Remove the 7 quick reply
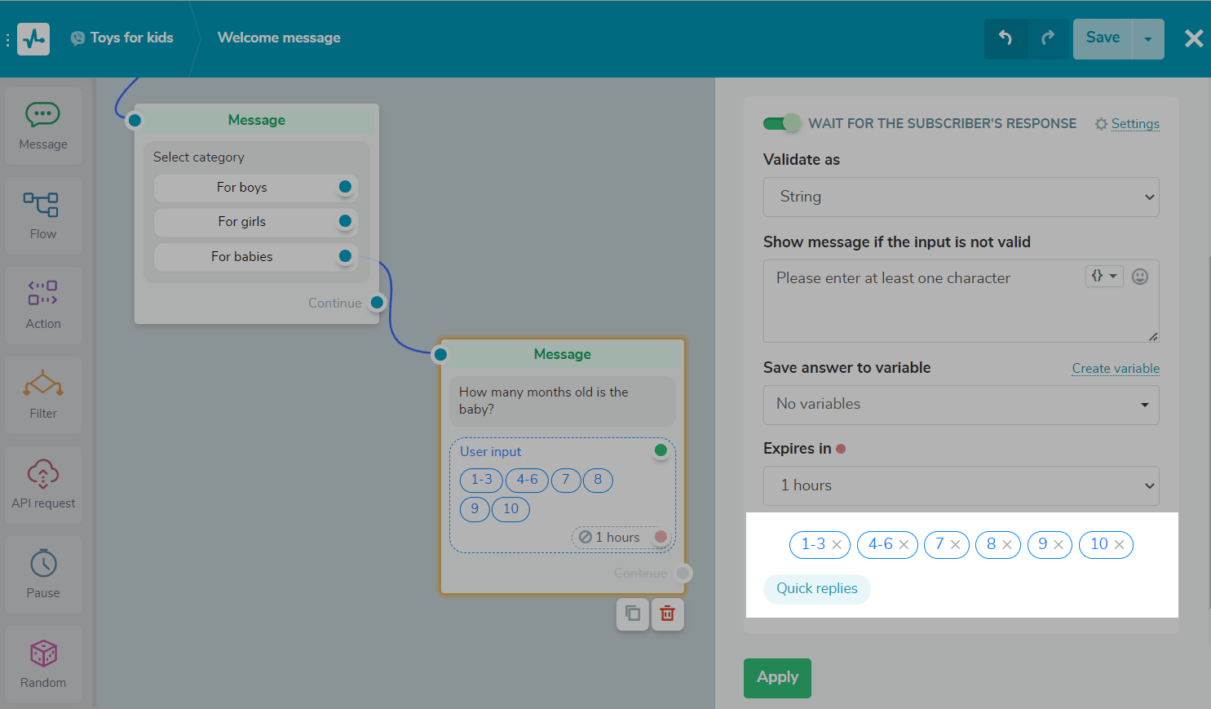Image resolution: width=1211 pixels, height=709 pixels. point(955,545)
